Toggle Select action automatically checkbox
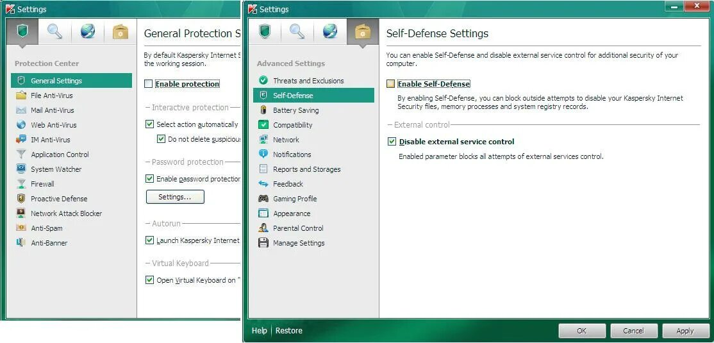This screenshot has width=714, height=343. [149, 124]
